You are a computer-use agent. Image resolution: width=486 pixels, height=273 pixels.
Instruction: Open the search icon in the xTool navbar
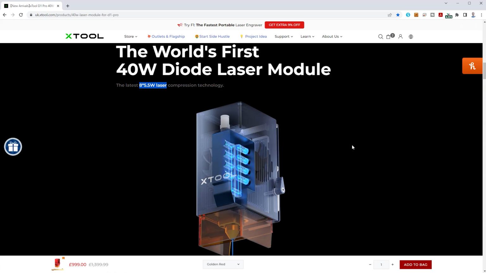click(x=380, y=37)
